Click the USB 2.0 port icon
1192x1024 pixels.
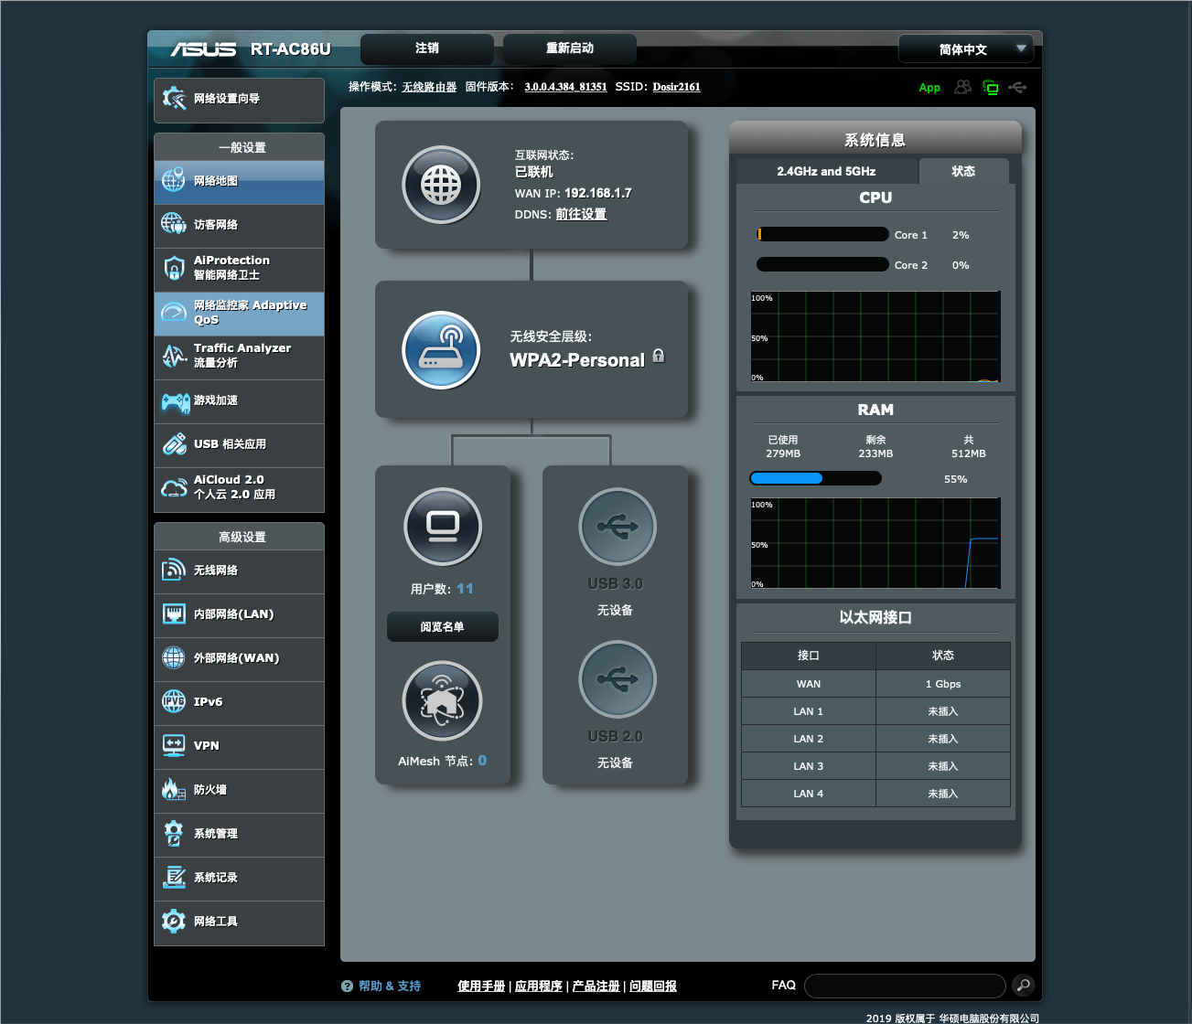[617, 679]
